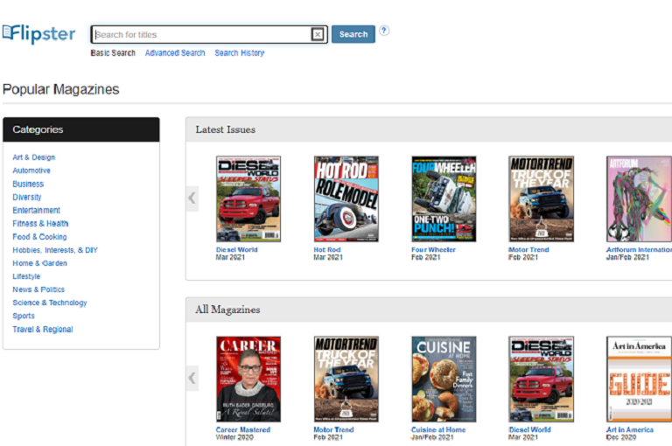Open Cuisine at Home magazine cover
The height and width of the screenshot is (446, 672).
(x=444, y=380)
